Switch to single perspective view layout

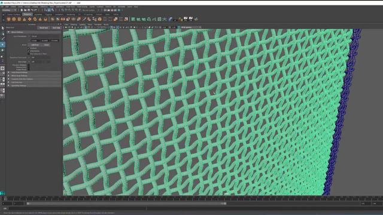[x=2, y=69]
